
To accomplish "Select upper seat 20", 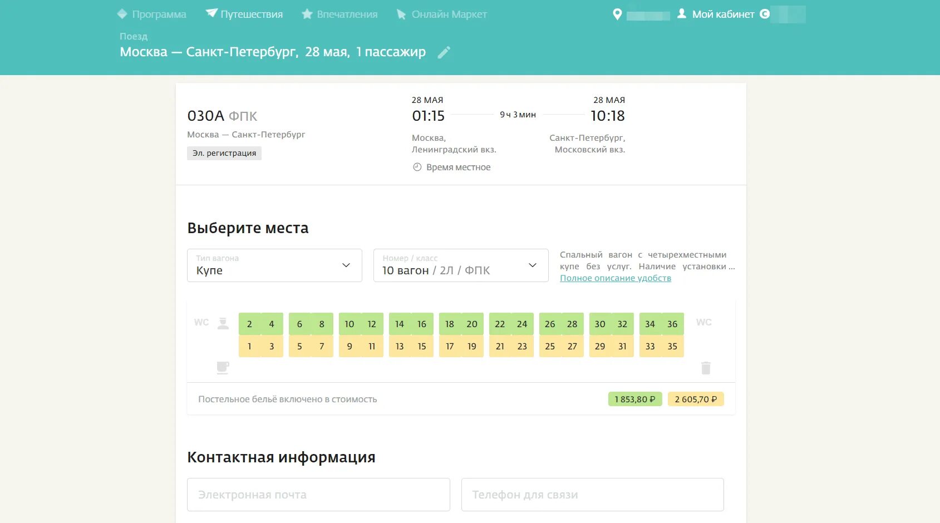I will click(472, 324).
